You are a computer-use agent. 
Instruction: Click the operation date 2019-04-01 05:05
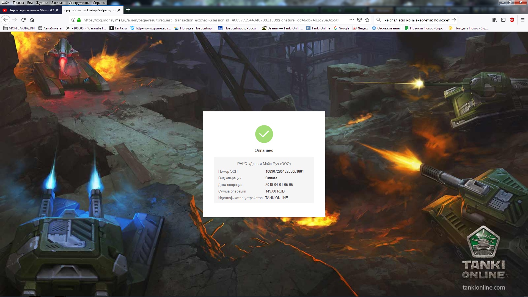pos(279,185)
